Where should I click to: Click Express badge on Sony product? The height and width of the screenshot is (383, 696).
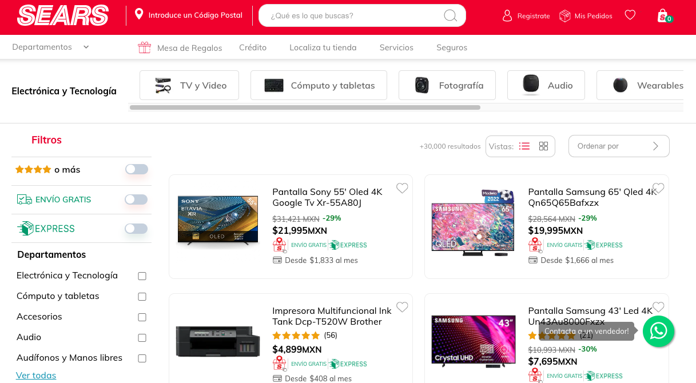click(x=348, y=245)
